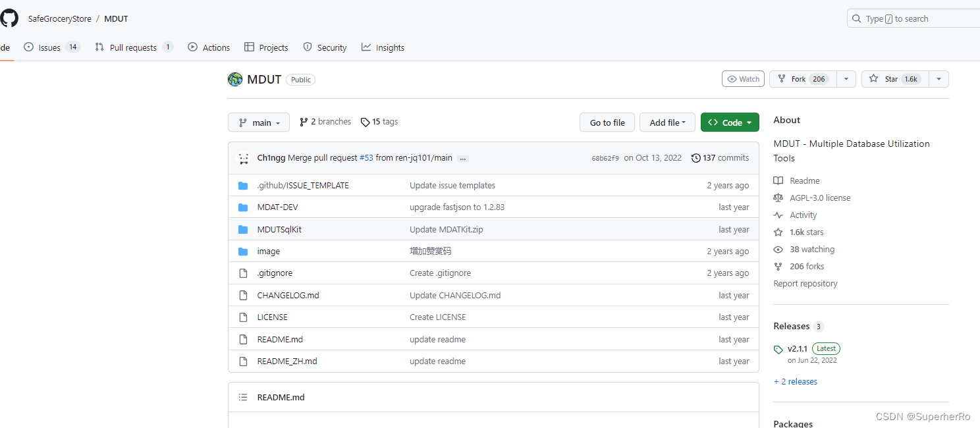Open the Insights tab
Screen dimensions: 980x428
point(383,47)
